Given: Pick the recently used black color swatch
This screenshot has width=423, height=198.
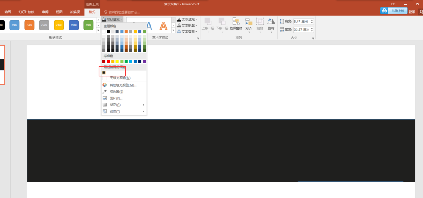Looking at the screenshot, I should [104, 73].
